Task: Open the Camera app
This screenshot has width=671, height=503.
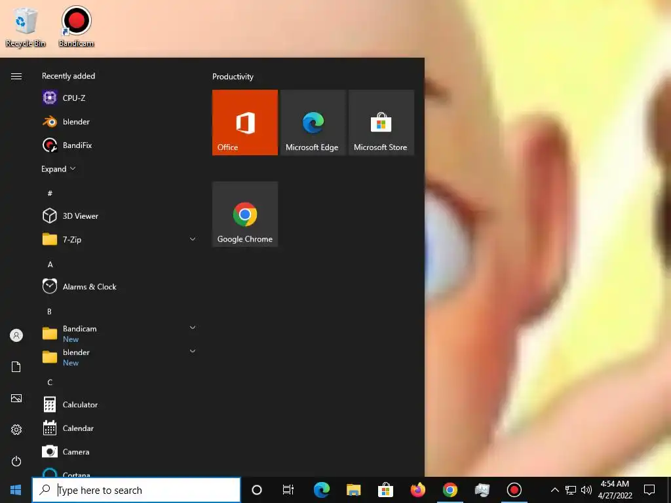Action: [x=119, y=451]
